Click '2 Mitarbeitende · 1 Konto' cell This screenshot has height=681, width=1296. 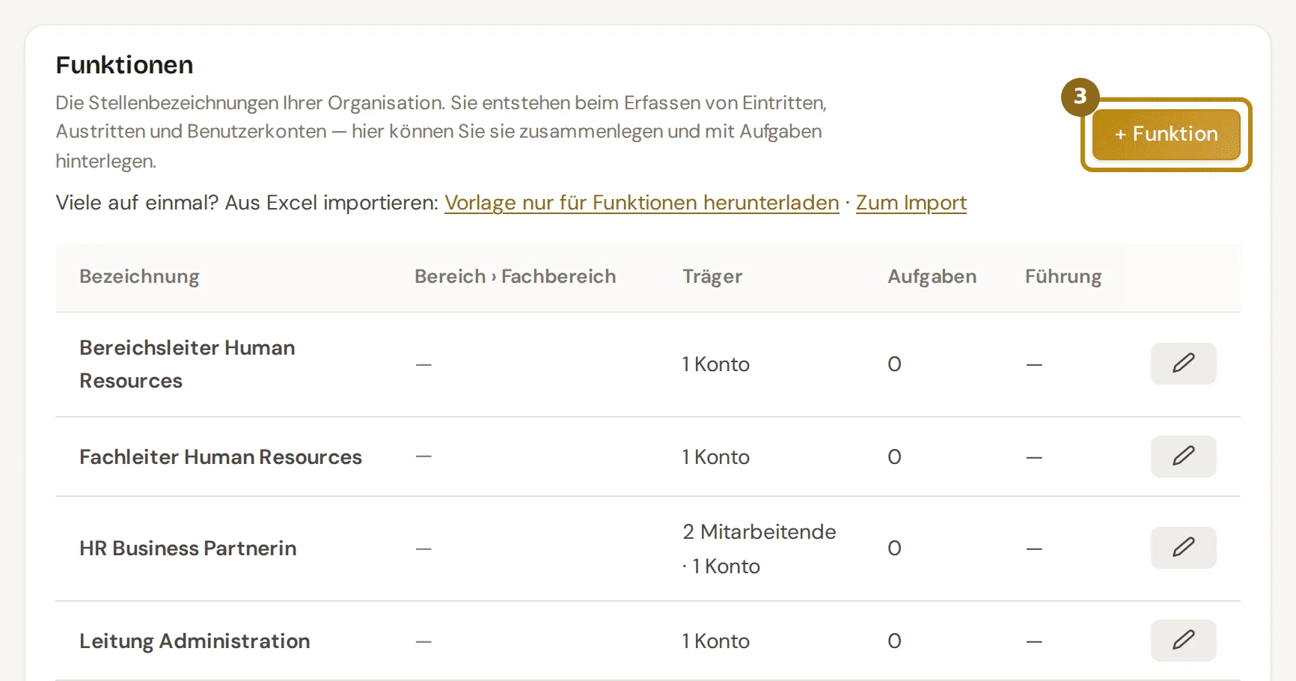(x=759, y=549)
